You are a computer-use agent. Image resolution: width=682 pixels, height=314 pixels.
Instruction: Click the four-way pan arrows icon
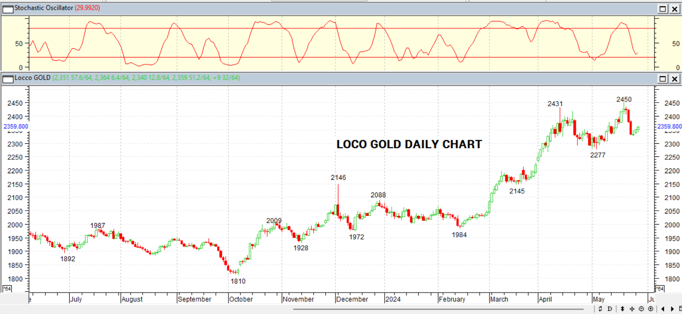[632, 309]
